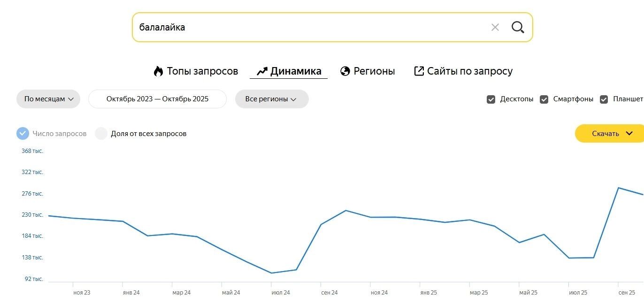Toggle the Смартфоны checkbox

544,99
